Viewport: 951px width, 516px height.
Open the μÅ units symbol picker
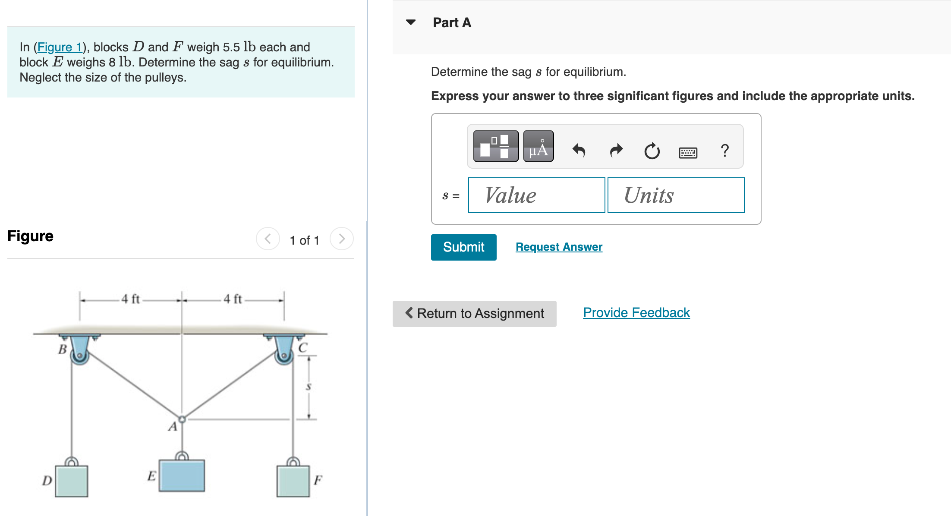tap(538, 147)
